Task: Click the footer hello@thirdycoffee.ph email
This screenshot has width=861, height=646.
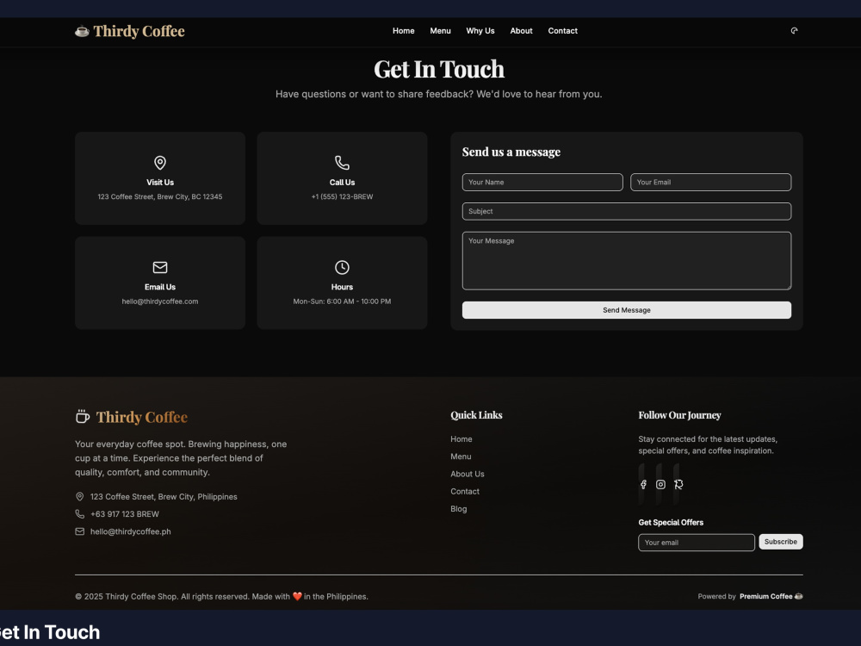Action: tap(131, 531)
